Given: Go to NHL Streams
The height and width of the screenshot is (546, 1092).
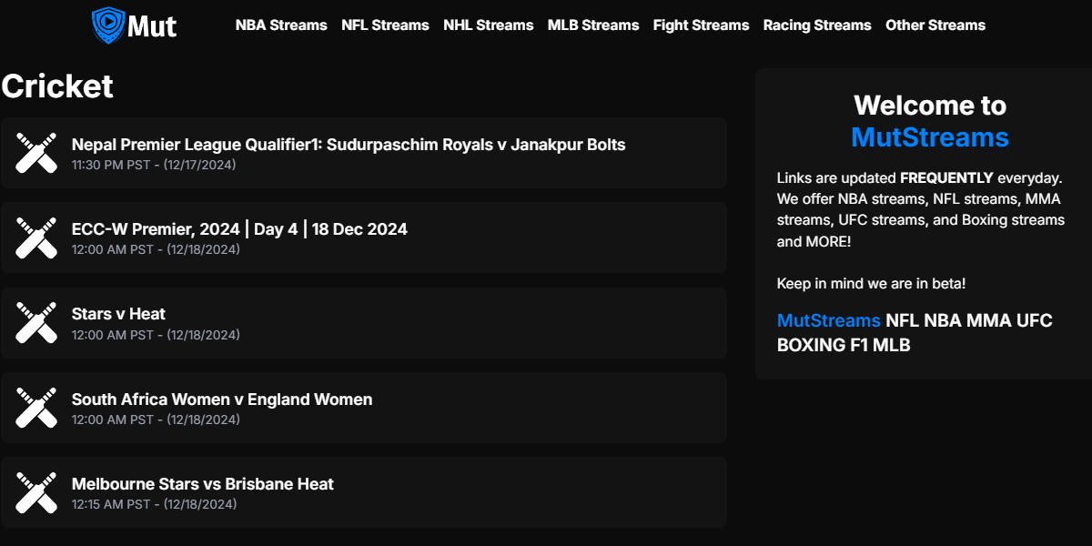Looking at the screenshot, I should (489, 25).
